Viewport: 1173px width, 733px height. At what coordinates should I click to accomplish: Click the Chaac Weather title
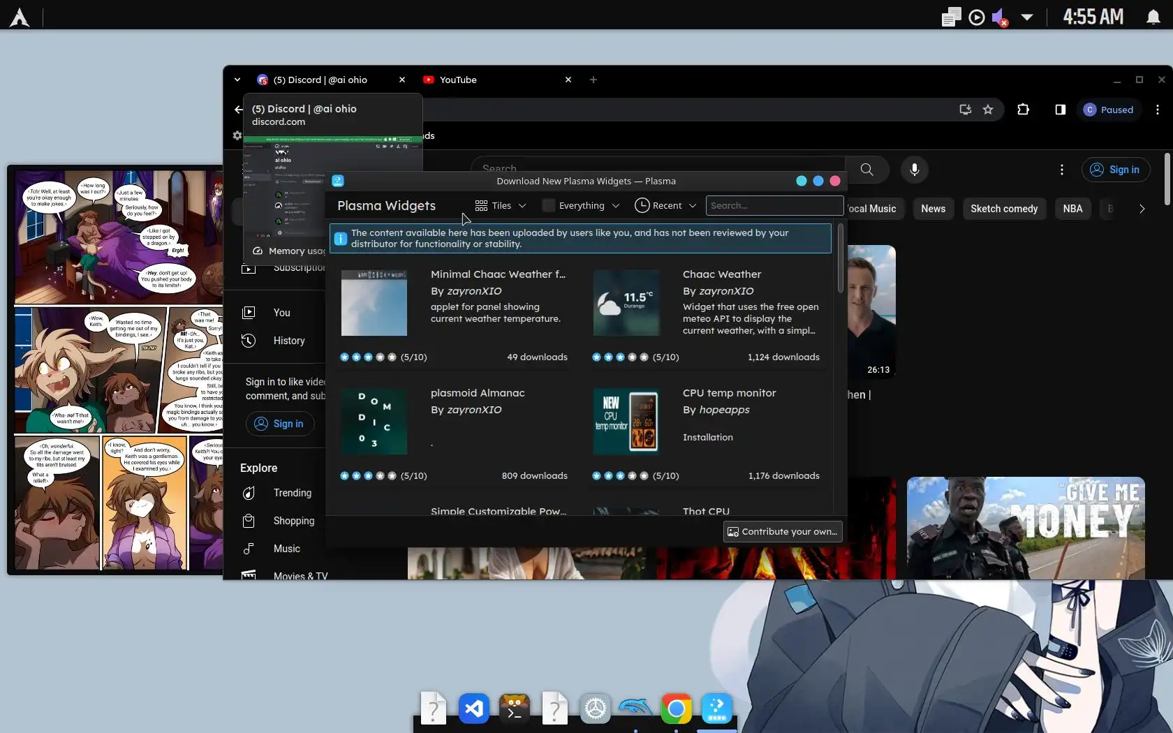[722, 274]
